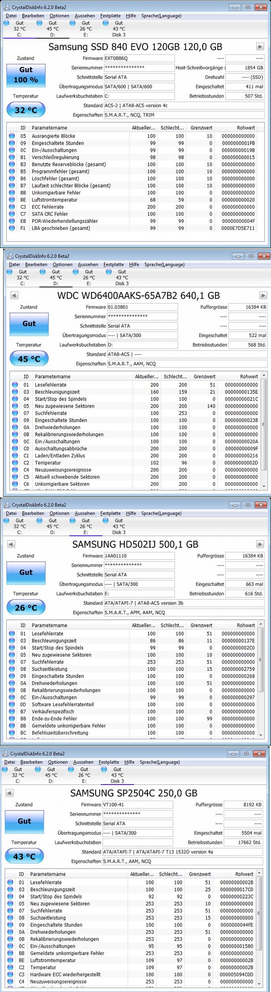
Task: Click status circle of Hardware ECC wiederhergestellt row
Action: coord(10,974)
